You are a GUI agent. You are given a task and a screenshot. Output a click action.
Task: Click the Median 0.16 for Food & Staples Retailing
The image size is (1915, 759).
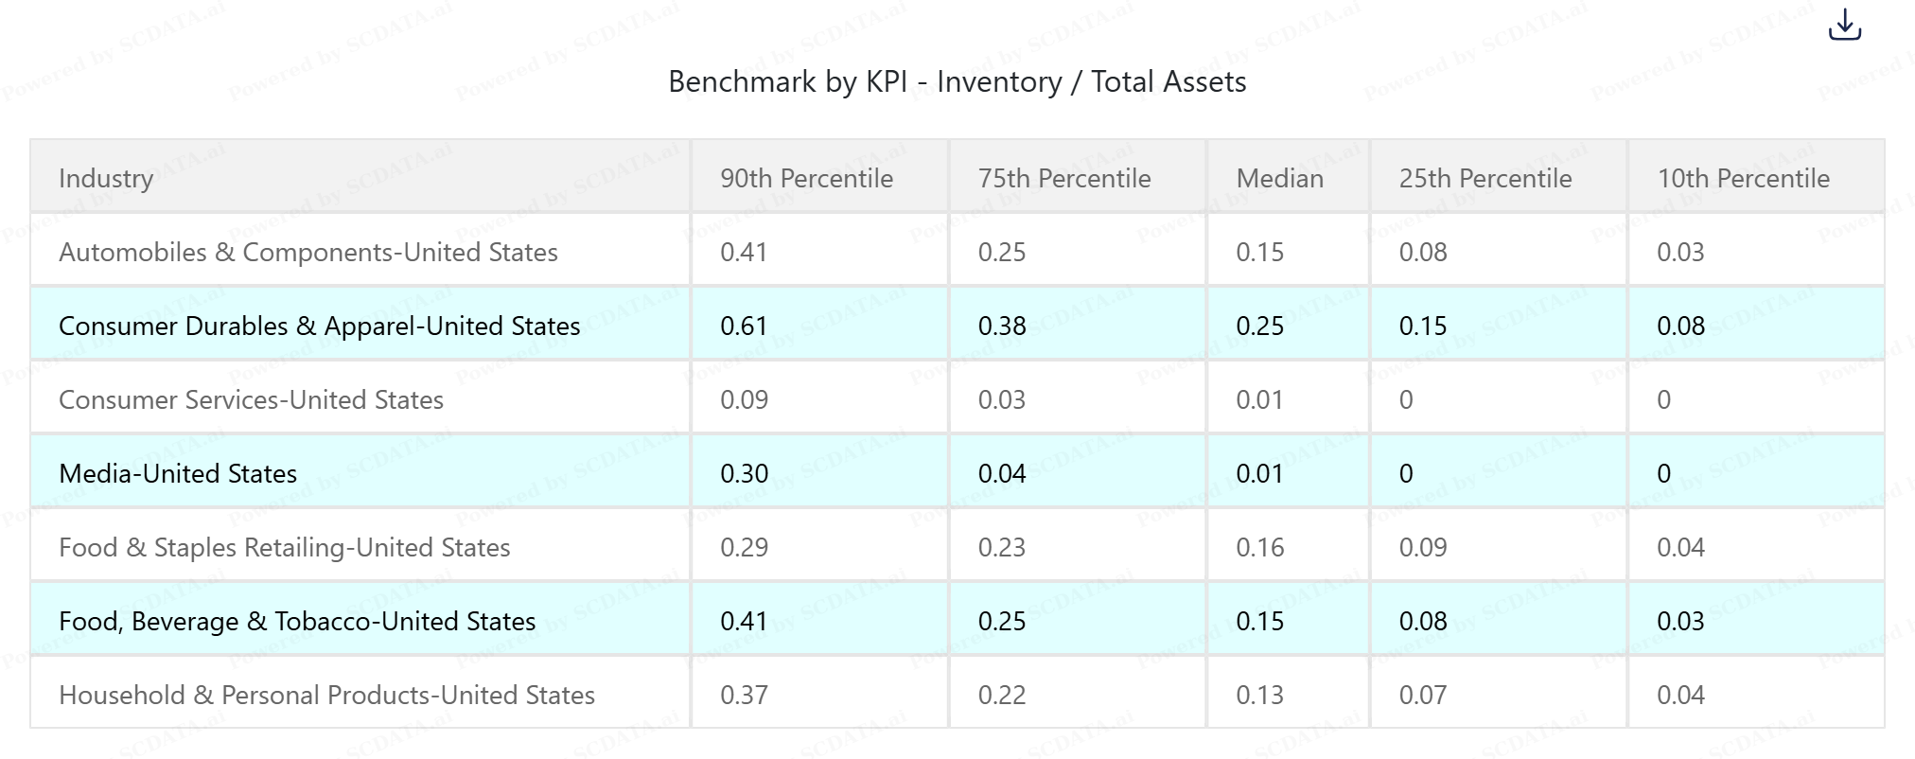(x=1259, y=547)
